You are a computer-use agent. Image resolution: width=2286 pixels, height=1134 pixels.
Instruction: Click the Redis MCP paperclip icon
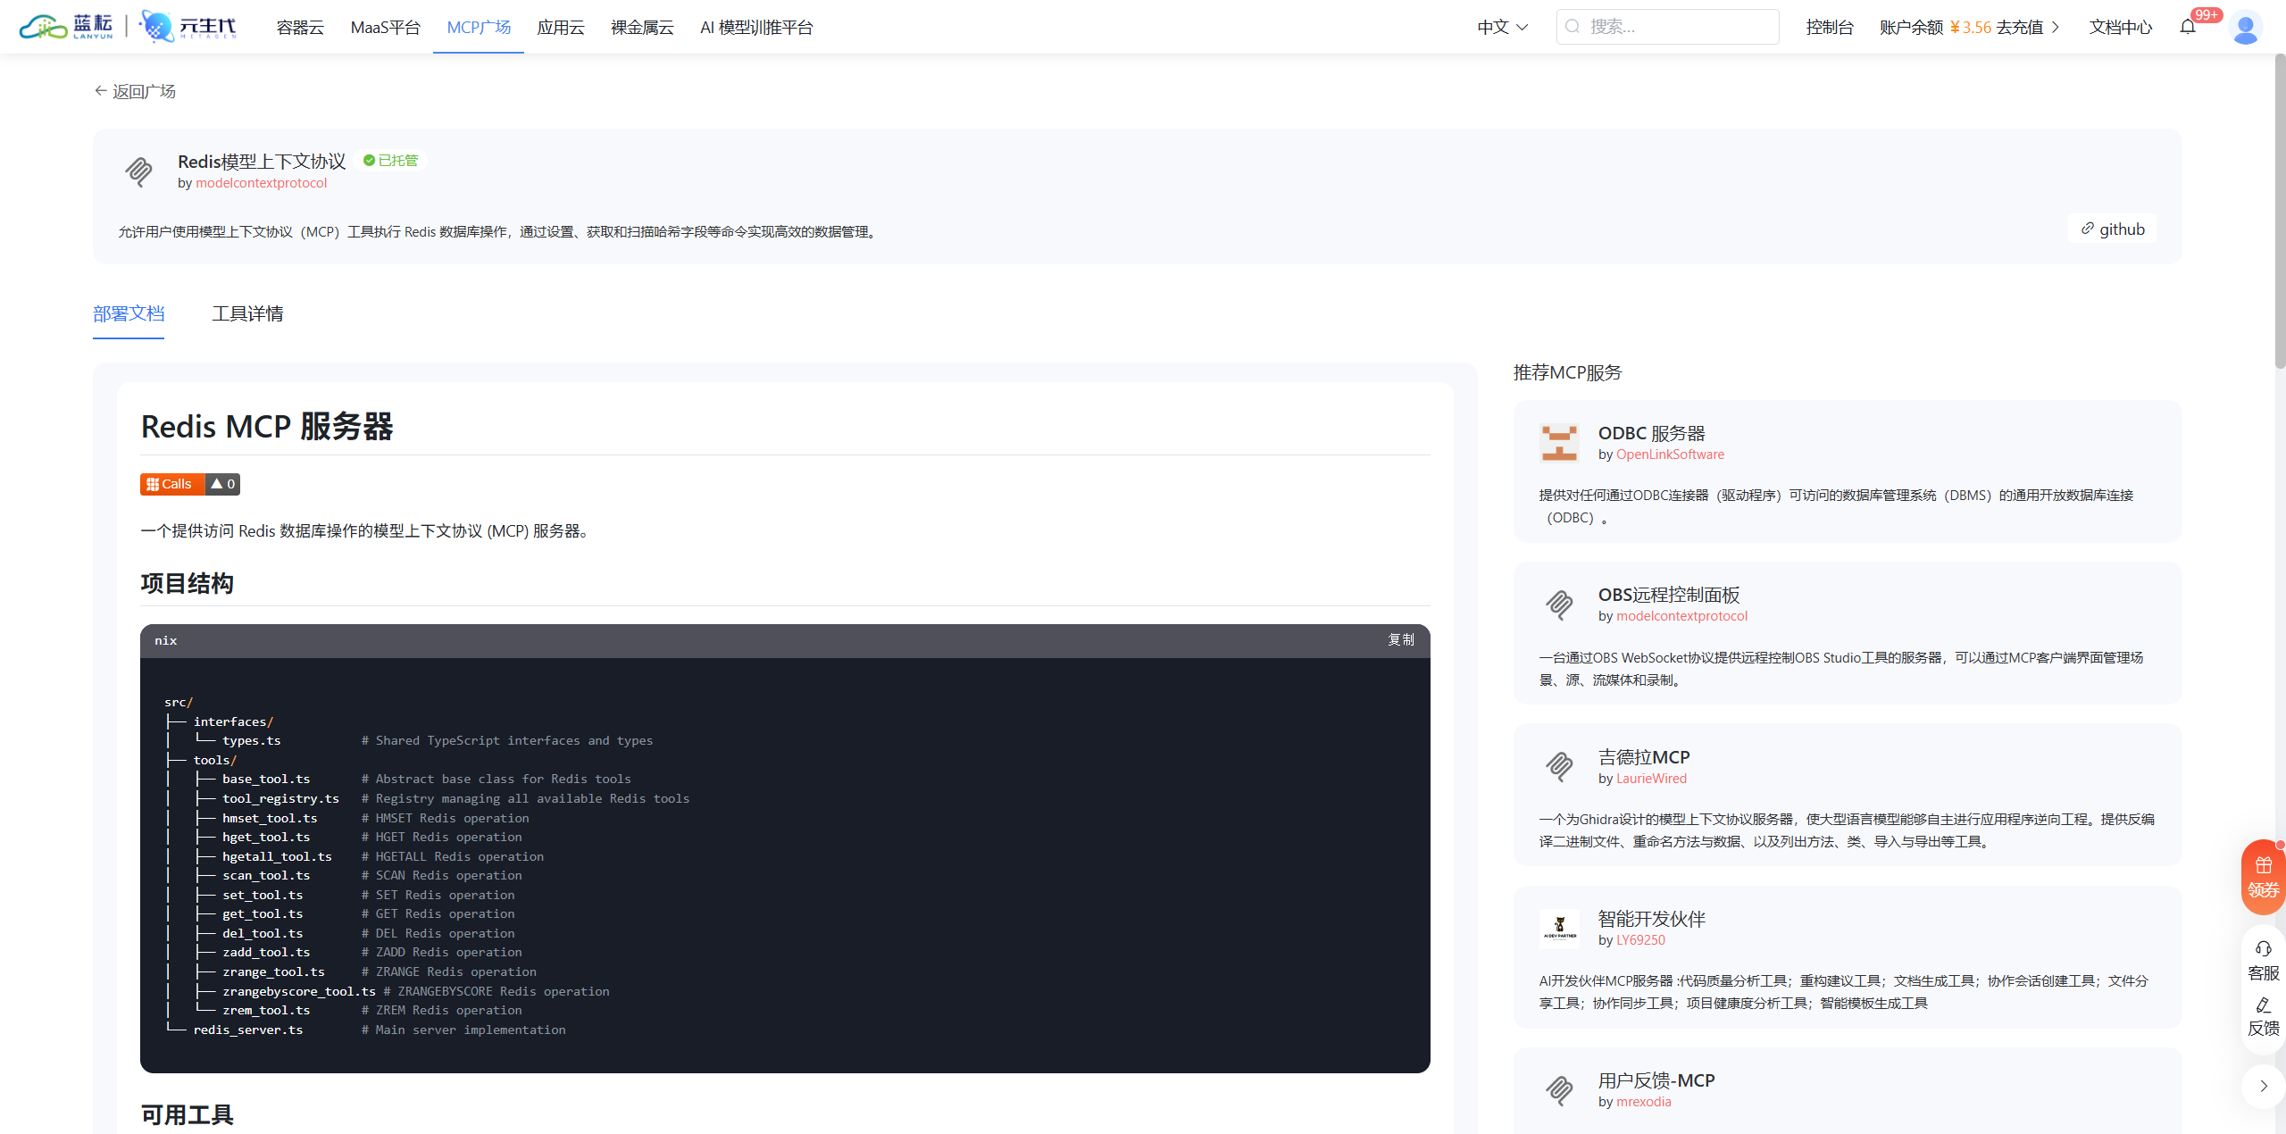click(139, 171)
